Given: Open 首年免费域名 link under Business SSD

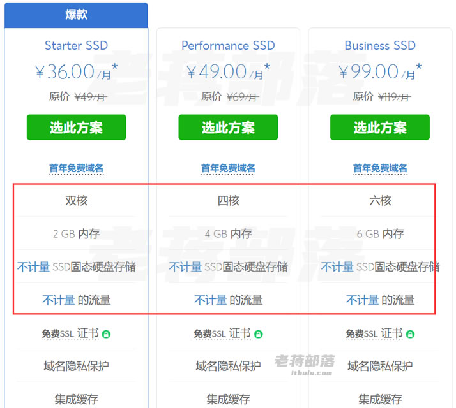Looking at the screenshot, I should [380, 168].
